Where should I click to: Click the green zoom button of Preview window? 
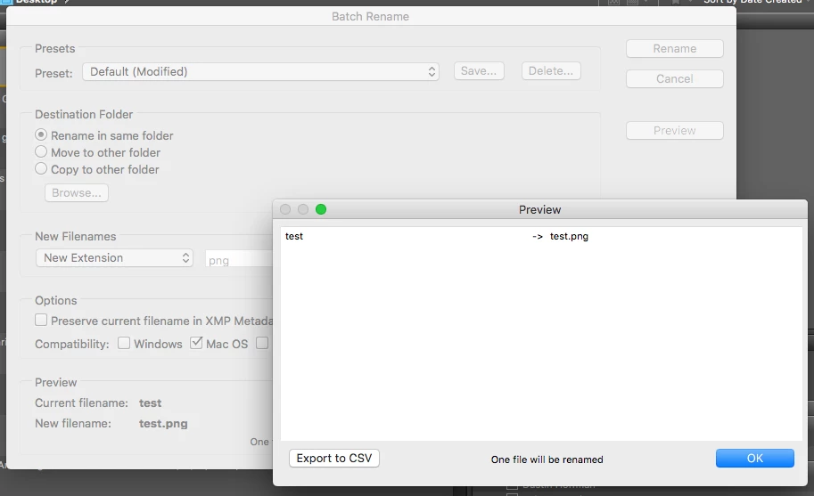[x=321, y=209]
